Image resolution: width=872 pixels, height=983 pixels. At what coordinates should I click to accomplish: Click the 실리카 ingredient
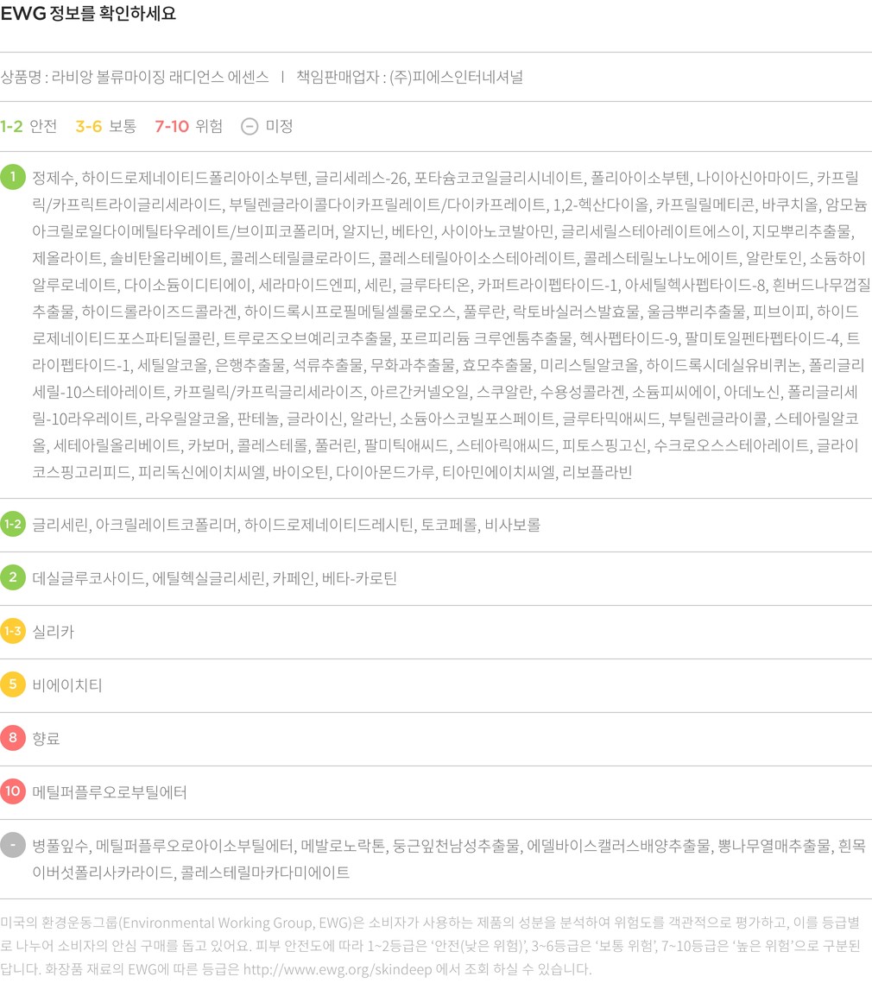(53, 632)
